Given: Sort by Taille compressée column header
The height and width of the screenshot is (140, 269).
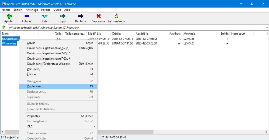Looking at the screenshot, I should [x=75, y=34].
